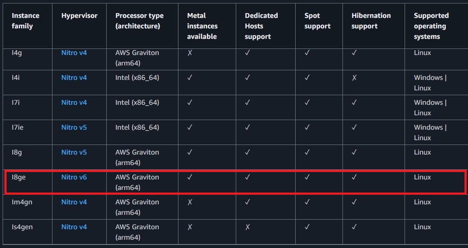
Task: Select the I8ge instance family cell
Action: 19,177
